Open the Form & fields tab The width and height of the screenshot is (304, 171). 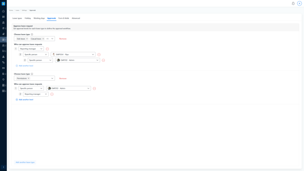[63, 18]
